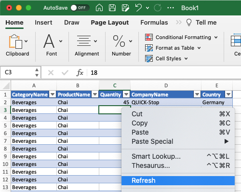Click the Name Box showing C3
Image resolution: width=241 pixels, height=192 pixels.
(17, 72)
